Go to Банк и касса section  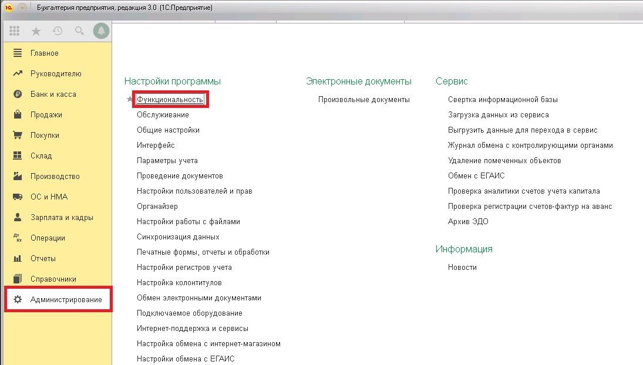click(53, 94)
